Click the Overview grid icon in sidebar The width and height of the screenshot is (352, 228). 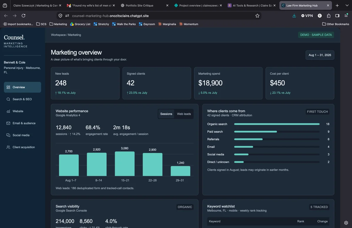pyautogui.click(x=8, y=87)
